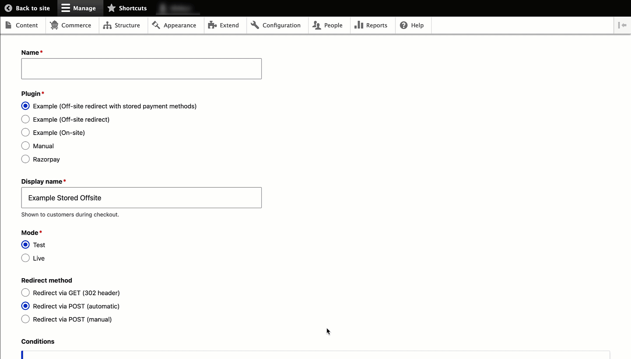This screenshot has height=359, width=631.
Task: Click the Back to site arrow icon
Action: click(x=8, y=8)
